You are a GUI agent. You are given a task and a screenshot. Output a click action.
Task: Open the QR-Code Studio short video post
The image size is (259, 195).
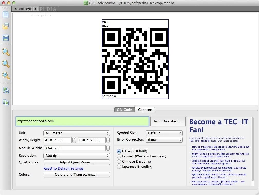click(219, 176)
